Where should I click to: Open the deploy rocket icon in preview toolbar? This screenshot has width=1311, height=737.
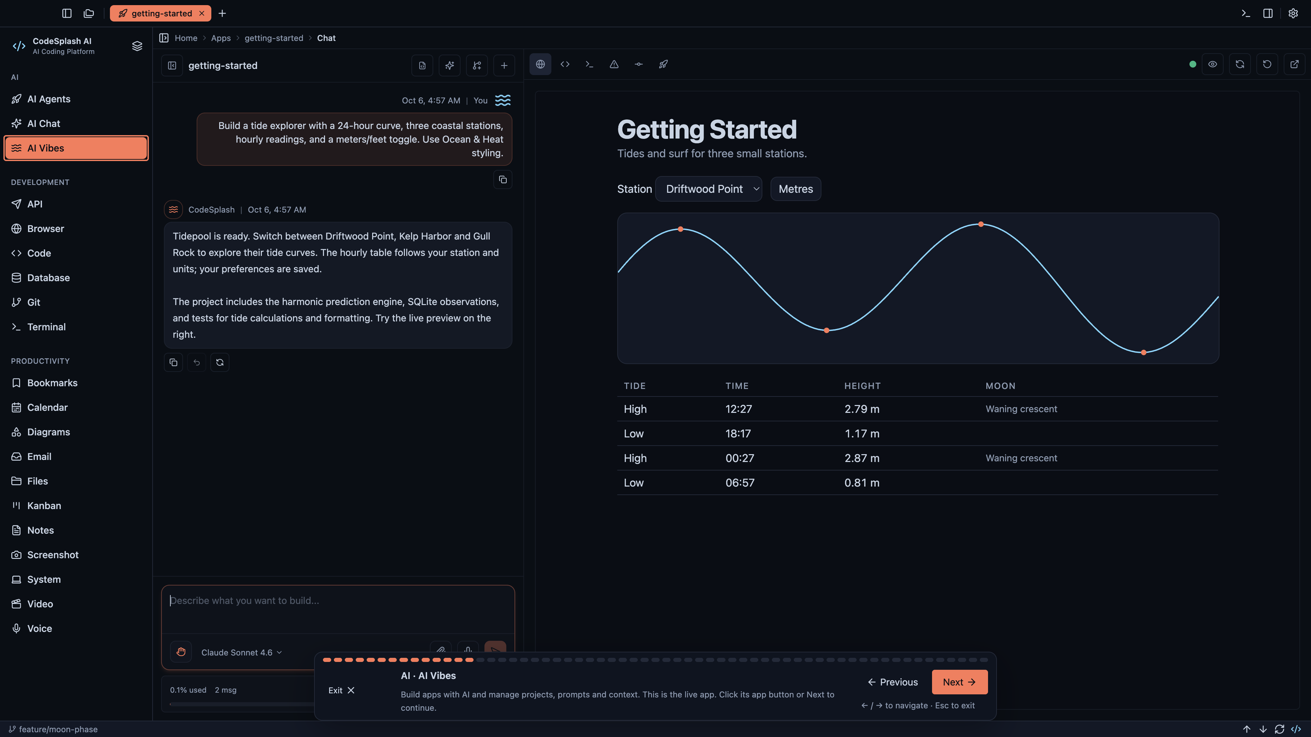click(663, 64)
